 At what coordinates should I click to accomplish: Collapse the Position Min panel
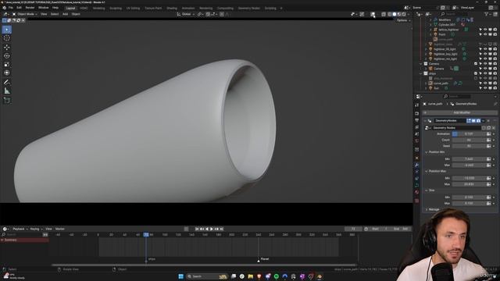tap(427, 152)
